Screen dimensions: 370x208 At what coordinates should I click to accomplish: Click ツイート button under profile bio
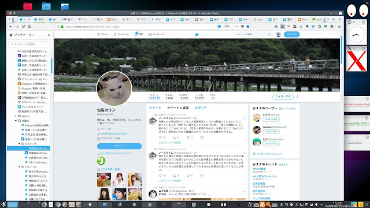pos(119,146)
